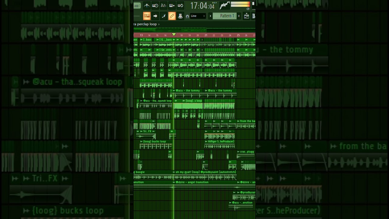Toggle loop recording icon
This screenshot has width=389, height=219.
tap(180, 5)
